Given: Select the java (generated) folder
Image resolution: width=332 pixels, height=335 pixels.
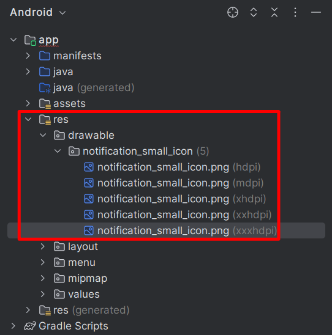Looking at the screenshot, I should click(87, 87).
